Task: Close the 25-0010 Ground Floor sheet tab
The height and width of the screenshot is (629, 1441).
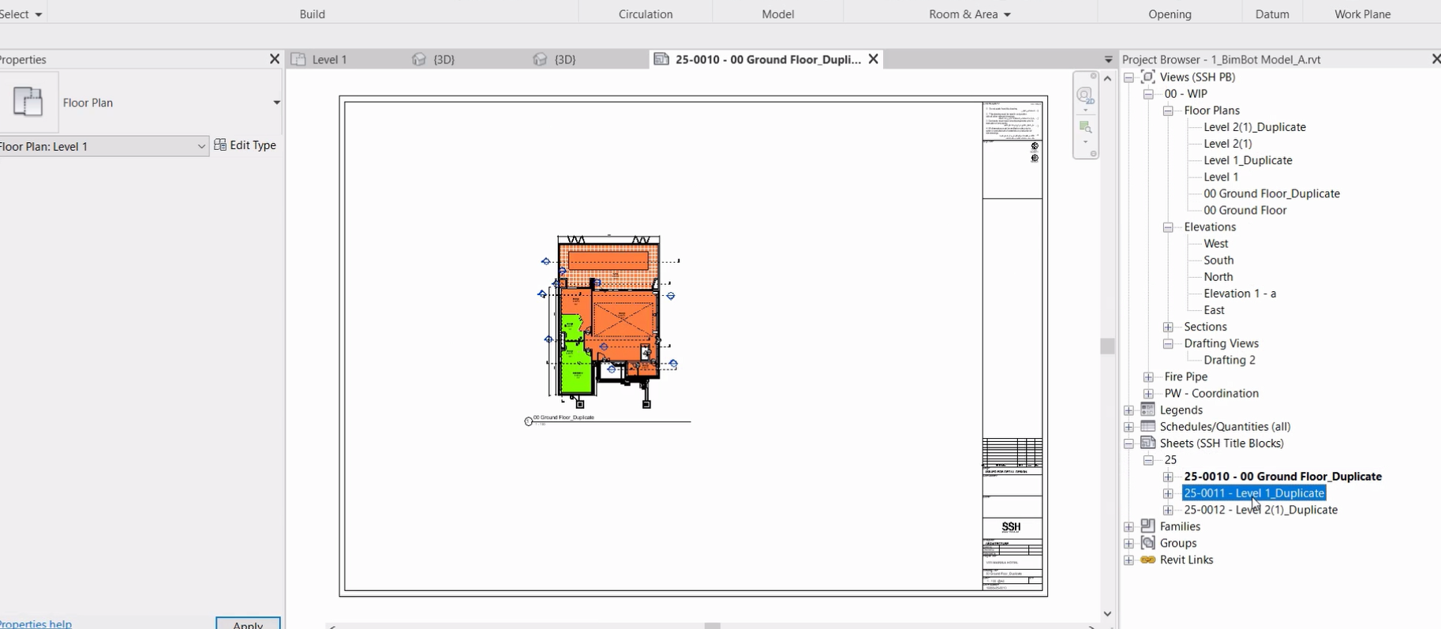Action: click(874, 59)
